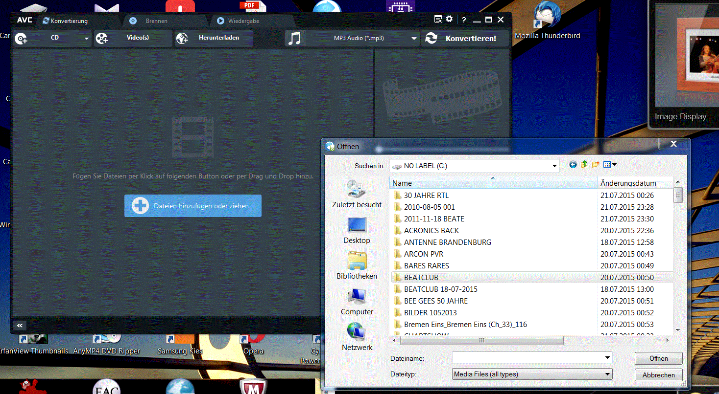
Task: Go back to last visited folder
Action: [573, 165]
